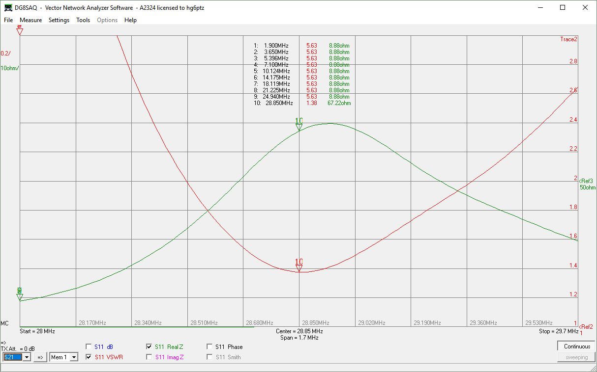Open the Settings menu

[59, 20]
